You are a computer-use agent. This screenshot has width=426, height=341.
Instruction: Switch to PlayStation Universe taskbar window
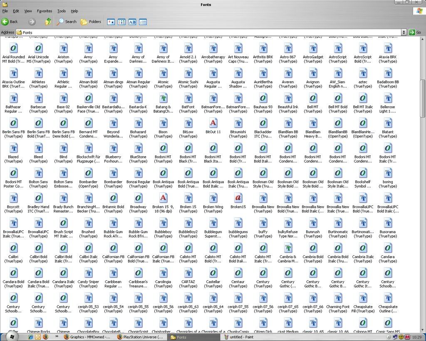pyautogui.click(x=141, y=337)
